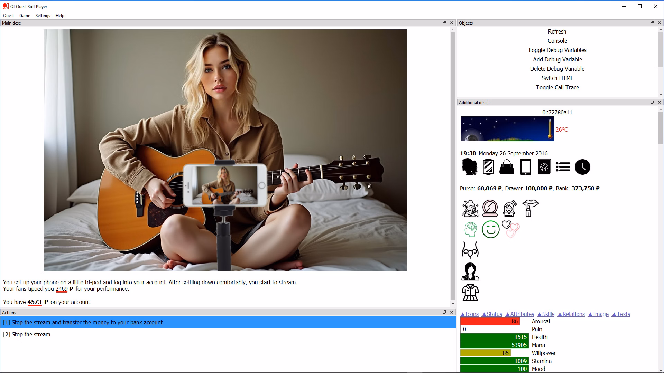Screen dimensions: 664x373
Task: Toggle Call Trace in Objects panel
Action: (x=557, y=87)
